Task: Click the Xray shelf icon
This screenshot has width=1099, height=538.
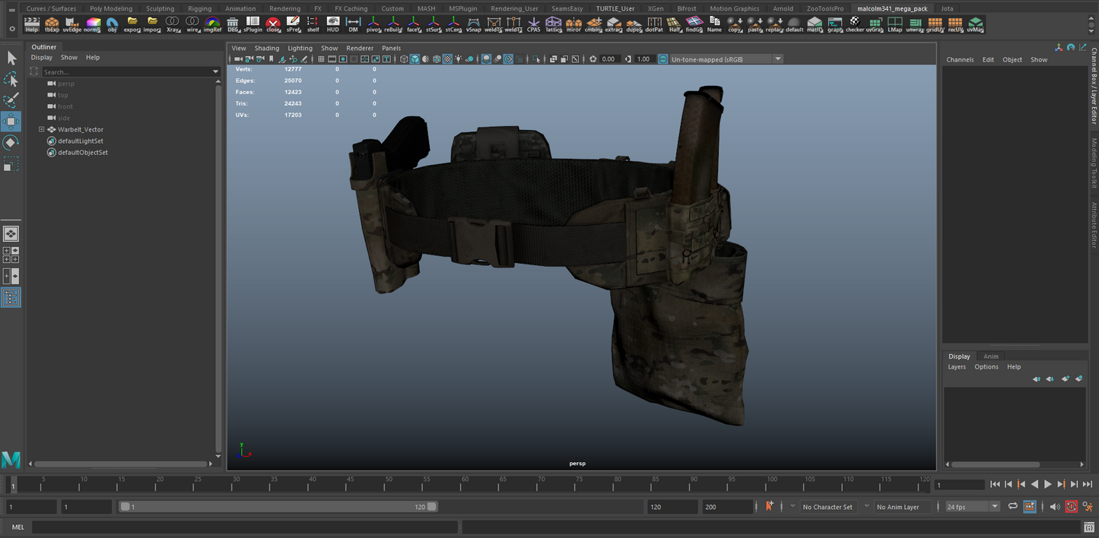Action: click(173, 24)
